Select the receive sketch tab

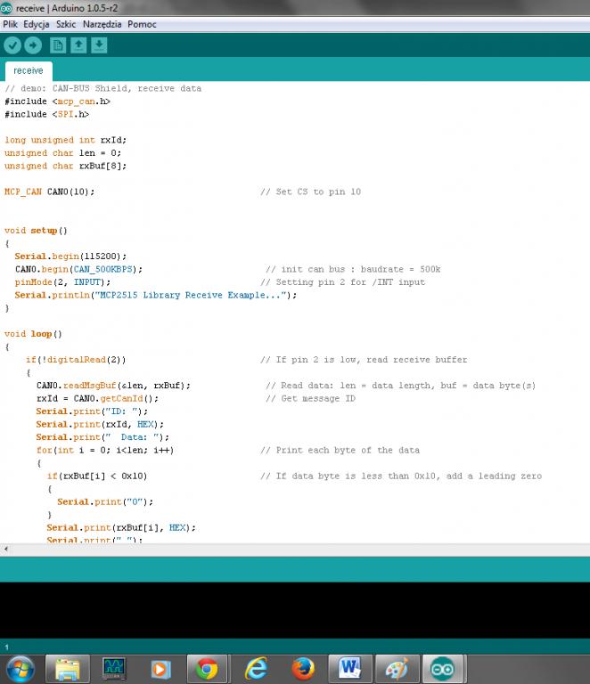coord(29,70)
